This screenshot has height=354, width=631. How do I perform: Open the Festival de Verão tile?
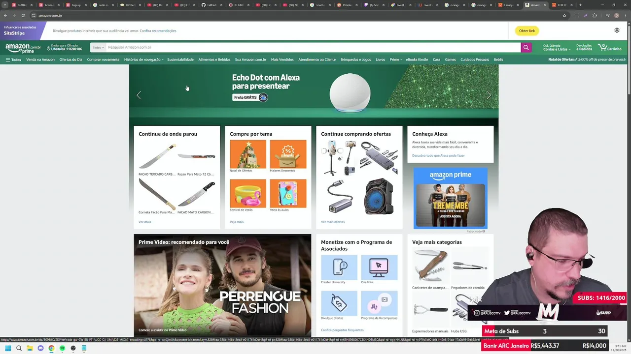point(248,193)
